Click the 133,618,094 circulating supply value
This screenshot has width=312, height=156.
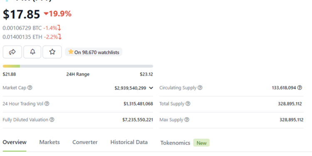tap(284, 87)
